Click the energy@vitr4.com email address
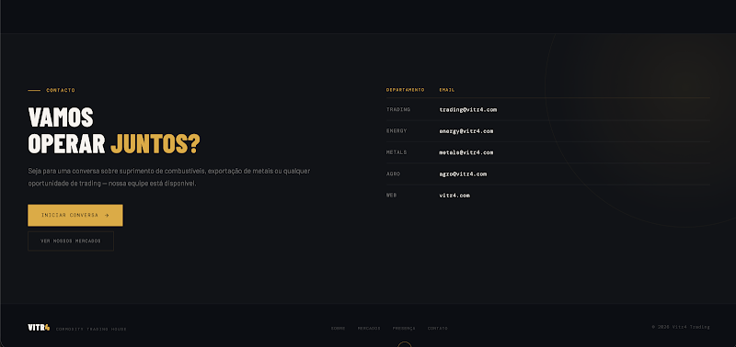This screenshot has width=736, height=347. (466, 131)
